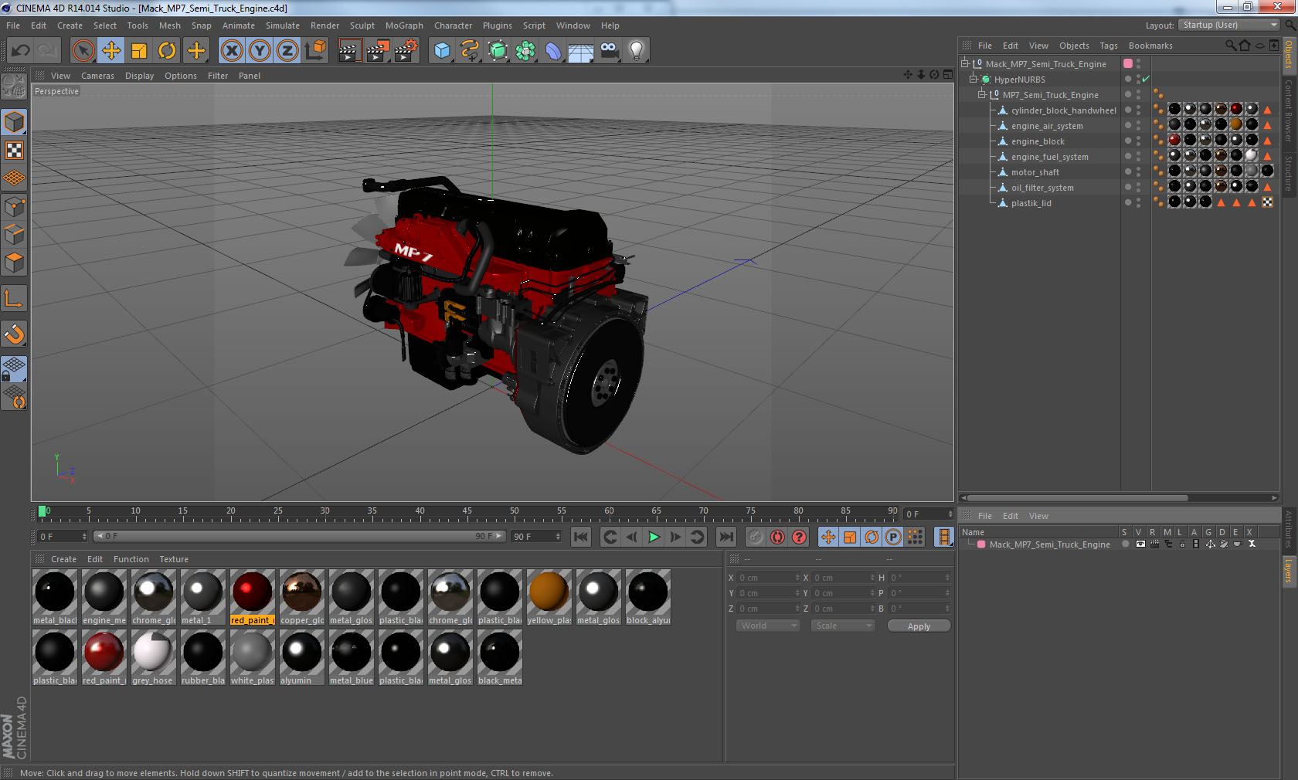Click the Enable Axis icon

[14, 298]
